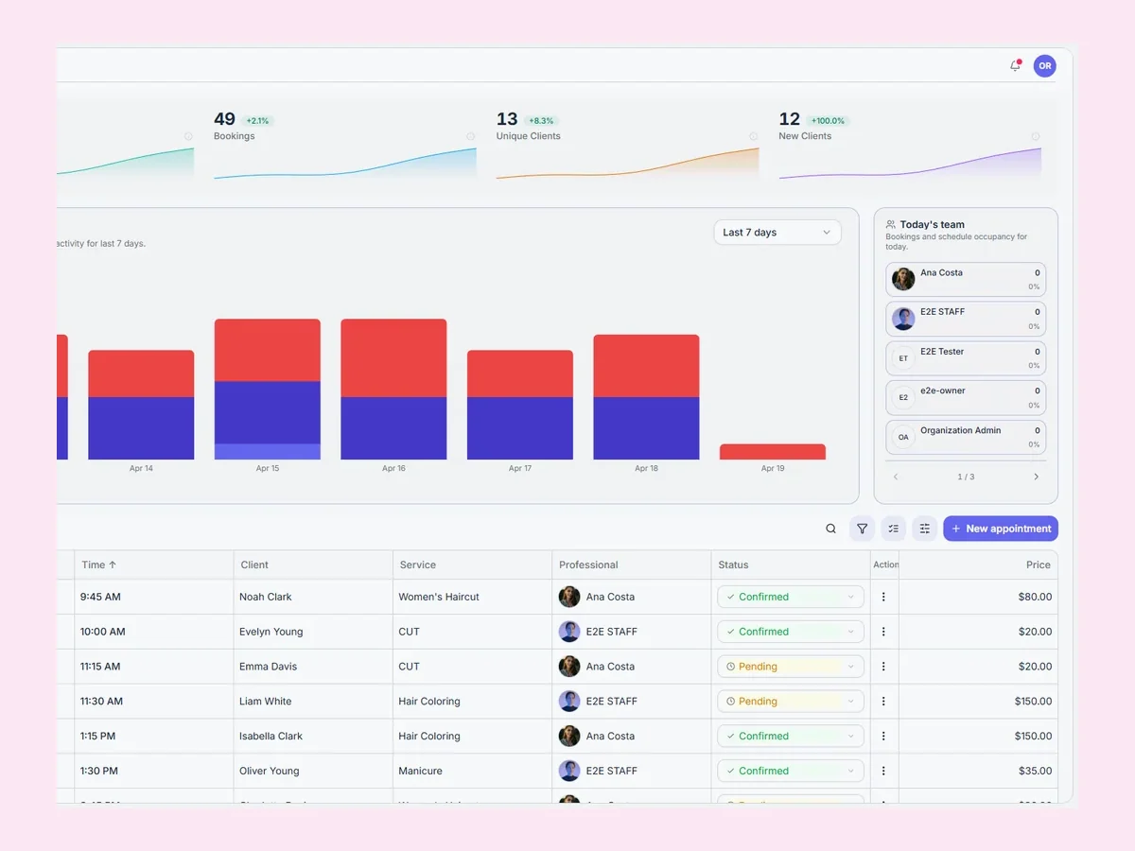
Task: Click client name Liam White
Action: pyautogui.click(x=266, y=702)
